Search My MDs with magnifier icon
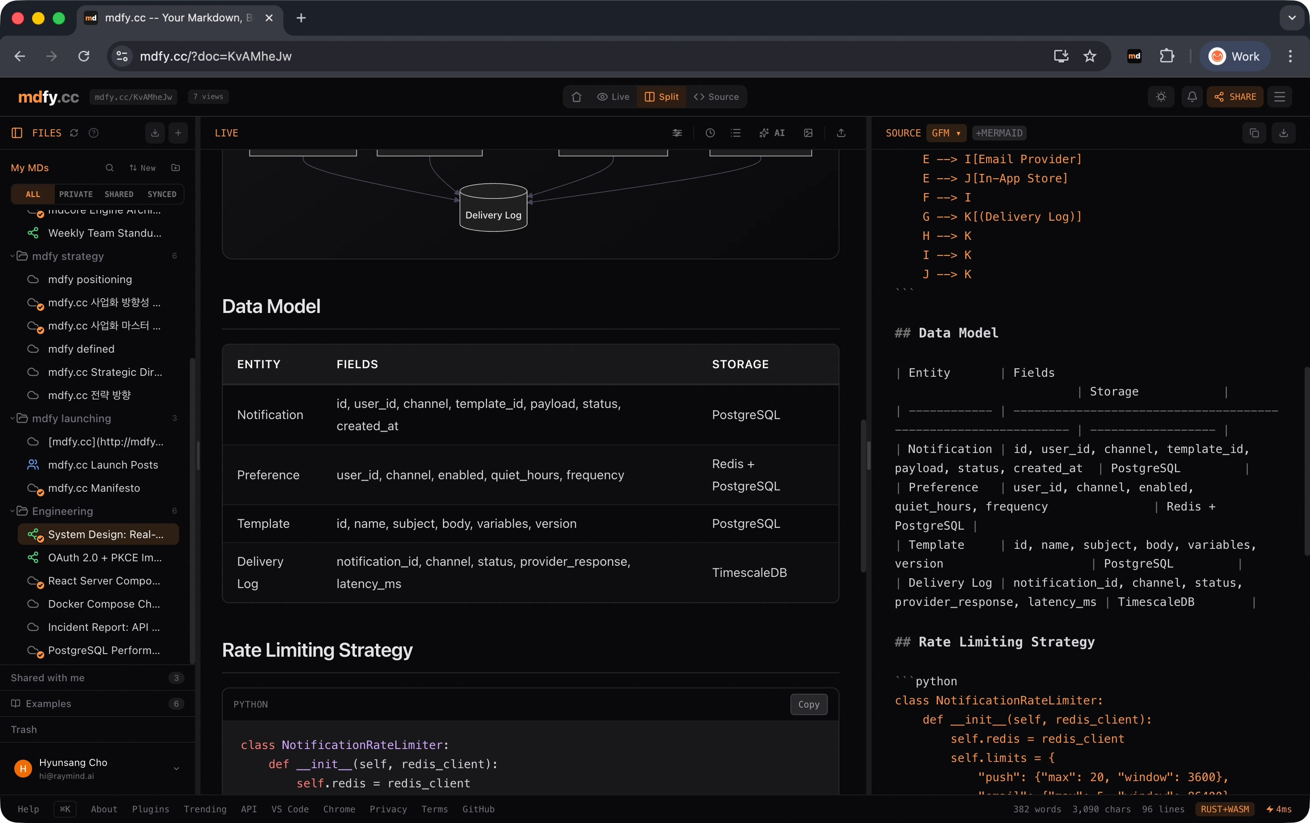Viewport: 1310px width, 823px height. click(x=109, y=168)
